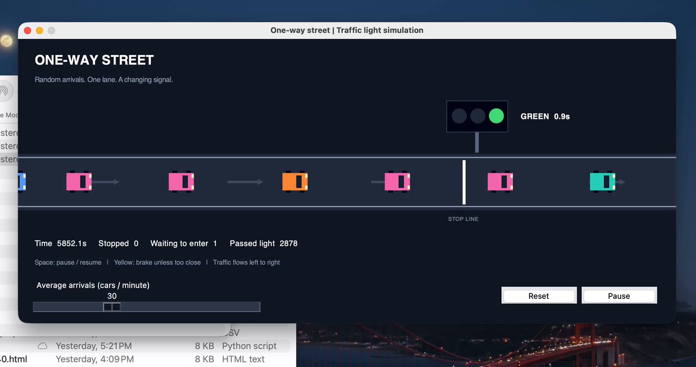Select the '0.html' file in Finder

13,359
